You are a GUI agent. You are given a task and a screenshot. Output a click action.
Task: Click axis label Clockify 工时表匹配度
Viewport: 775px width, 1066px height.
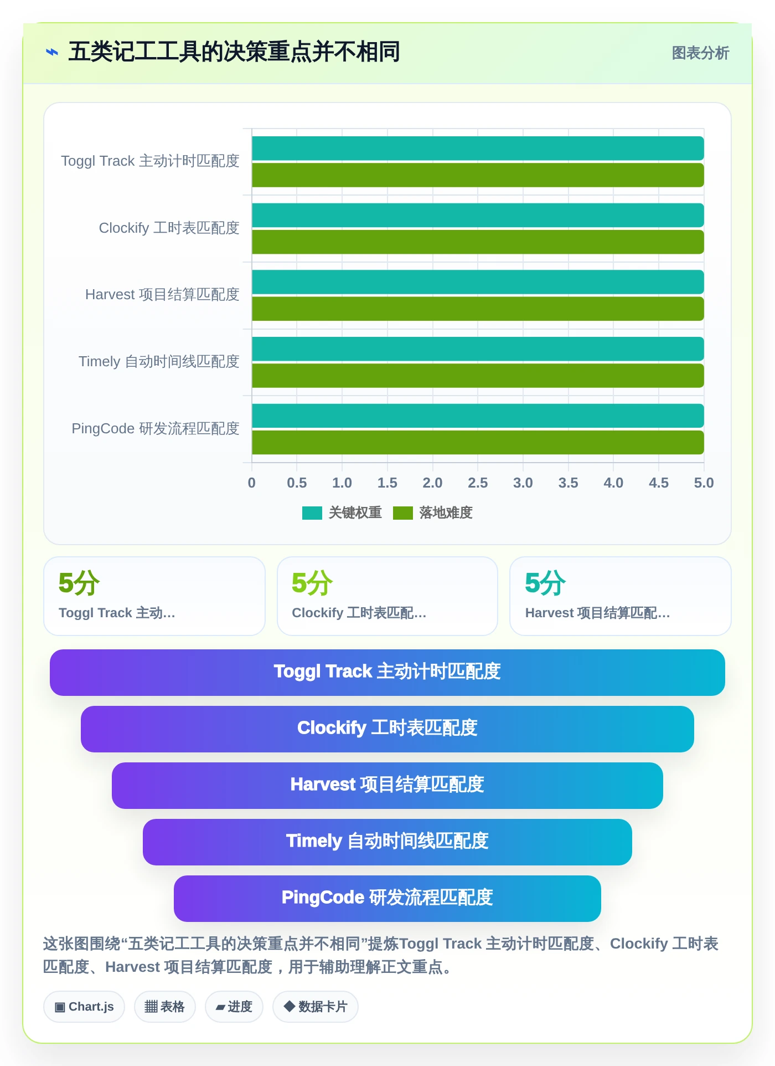[x=169, y=228]
